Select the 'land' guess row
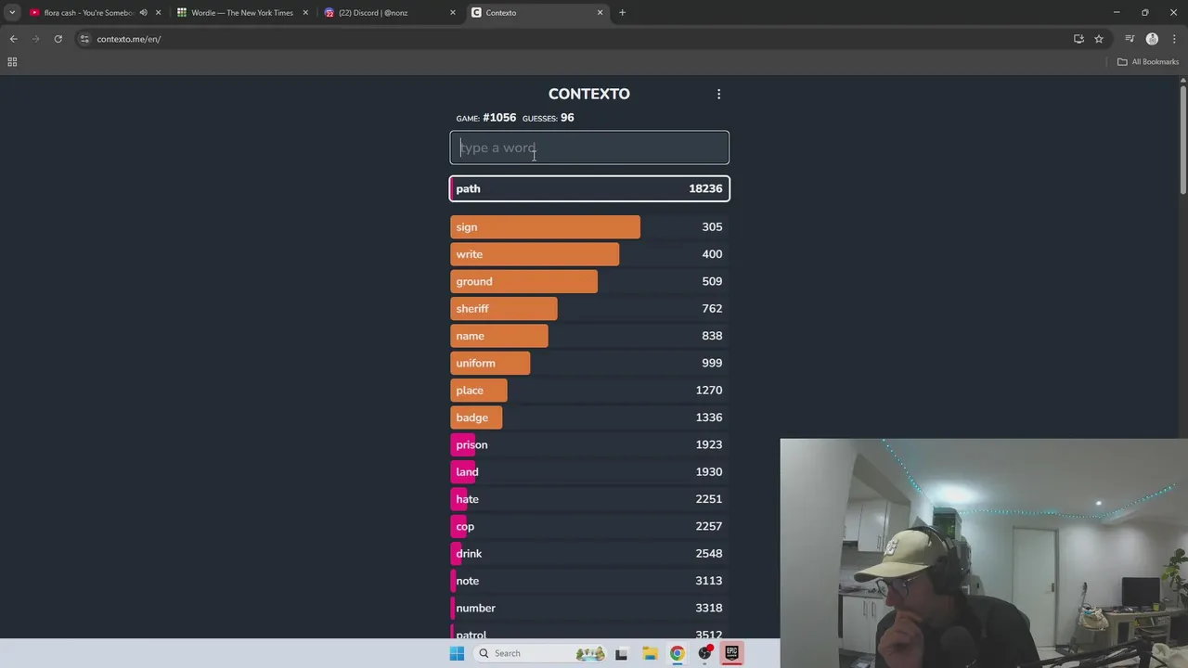The width and height of the screenshot is (1188, 668). [589, 472]
